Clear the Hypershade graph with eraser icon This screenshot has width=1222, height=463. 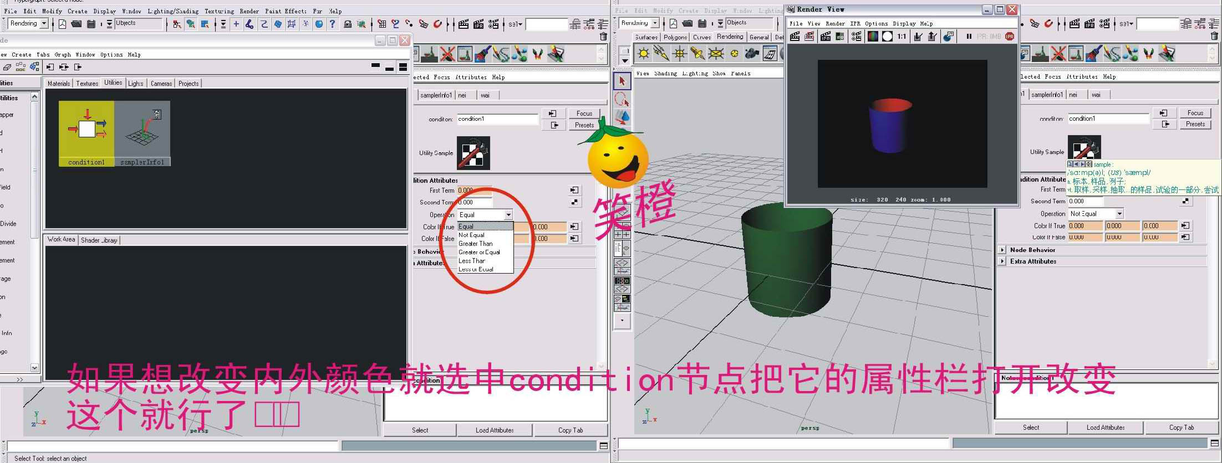(x=7, y=67)
